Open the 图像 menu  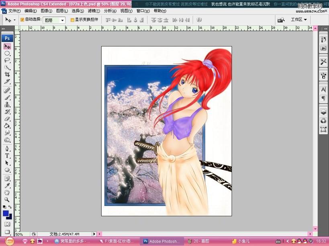(46, 11)
